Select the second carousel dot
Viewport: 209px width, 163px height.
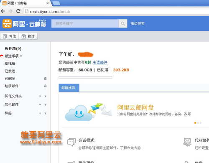[x=198, y=123]
